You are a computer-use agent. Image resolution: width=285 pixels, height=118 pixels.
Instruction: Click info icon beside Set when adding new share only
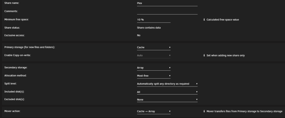click(x=204, y=55)
